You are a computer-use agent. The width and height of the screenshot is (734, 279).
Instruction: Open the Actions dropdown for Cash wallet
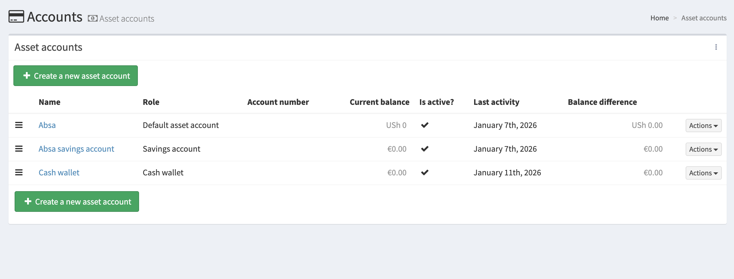click(703, 173)
